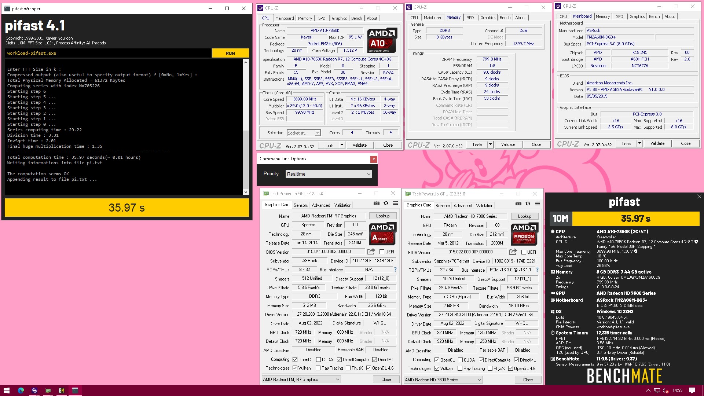
Task: Click the taskbar clock showing 14:55
Action: 677,390
